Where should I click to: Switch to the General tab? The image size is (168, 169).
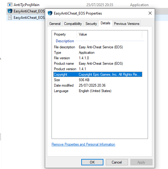pyautogui.click(x=55, y=24)
